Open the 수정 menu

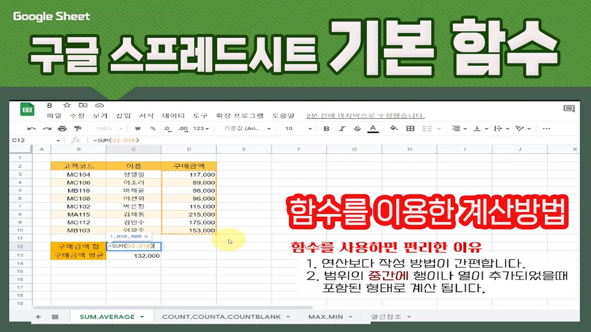click(x=77, y=116)
